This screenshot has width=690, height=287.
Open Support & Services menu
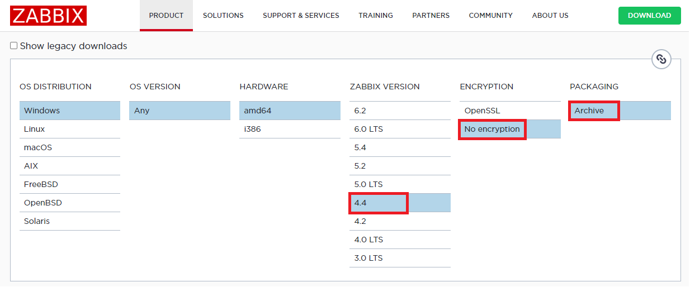coord(301,16)
